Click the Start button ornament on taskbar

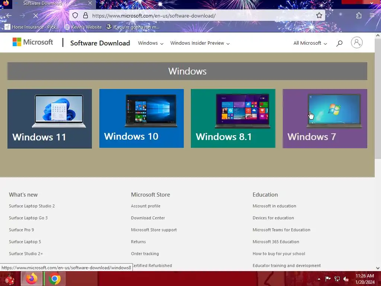(x=9, y=279)
